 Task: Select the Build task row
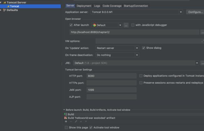coord(134,114)
